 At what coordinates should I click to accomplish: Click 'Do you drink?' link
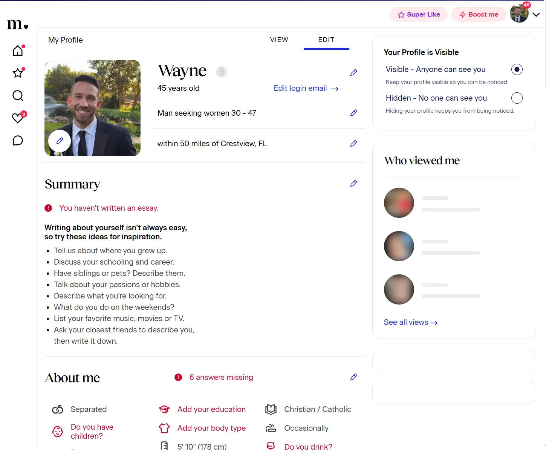coord(308,446)
